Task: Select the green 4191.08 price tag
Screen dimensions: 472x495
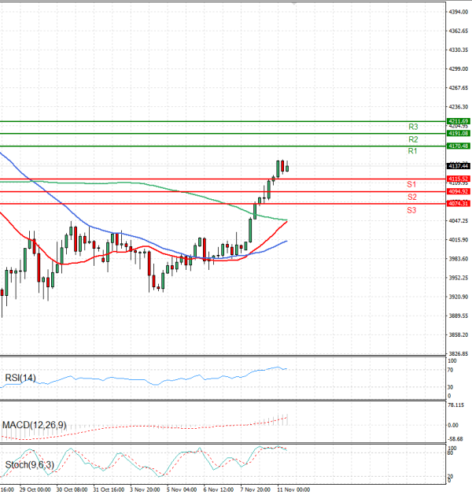Action: point(458,134)
